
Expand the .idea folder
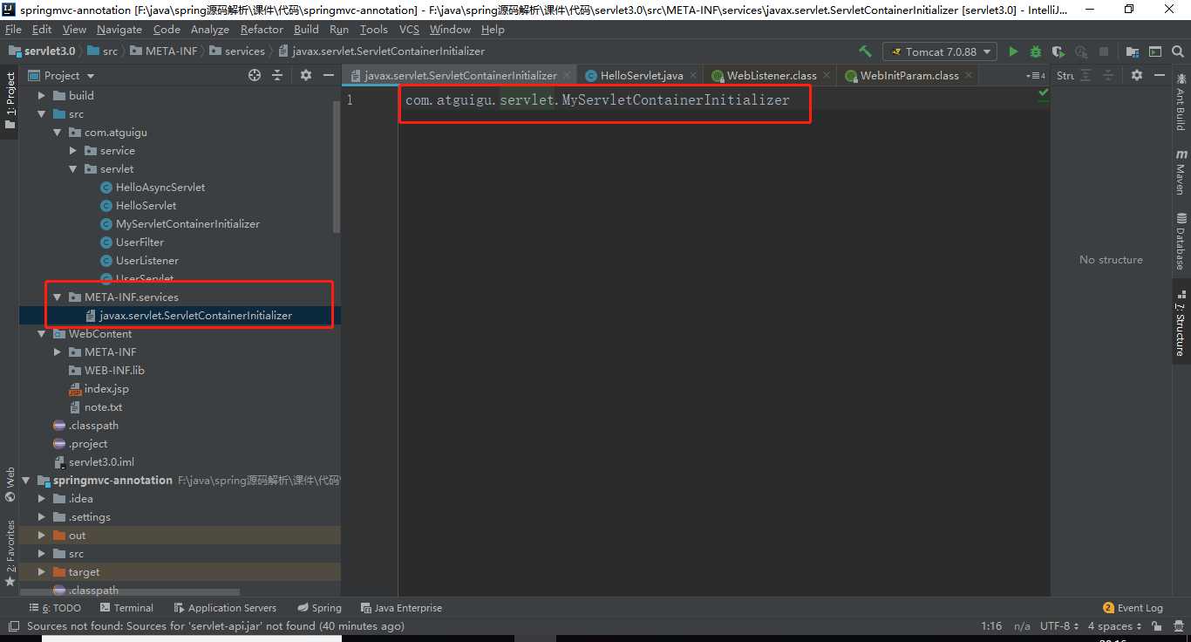42,499
